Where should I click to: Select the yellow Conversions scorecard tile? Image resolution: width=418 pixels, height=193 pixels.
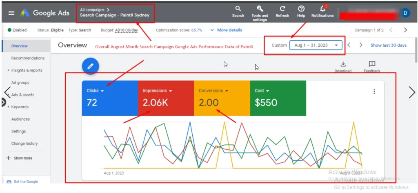[x=222, y=98]
